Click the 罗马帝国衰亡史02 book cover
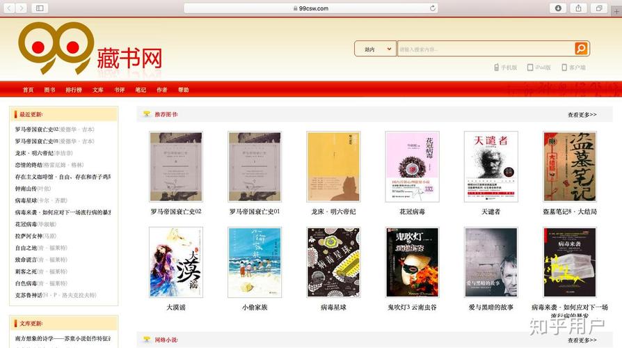Viewport: 622px width, 348px height. pos(176,166)
